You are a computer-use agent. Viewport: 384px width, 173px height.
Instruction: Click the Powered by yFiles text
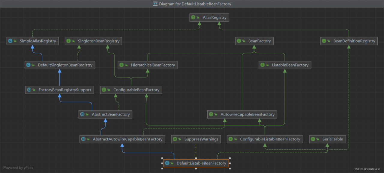[x=18, y=168]
